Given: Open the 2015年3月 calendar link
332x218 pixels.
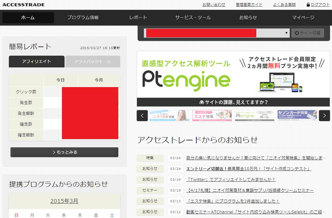Looking at the screenshot, I should pyautogui.click(x=64, y=201).
